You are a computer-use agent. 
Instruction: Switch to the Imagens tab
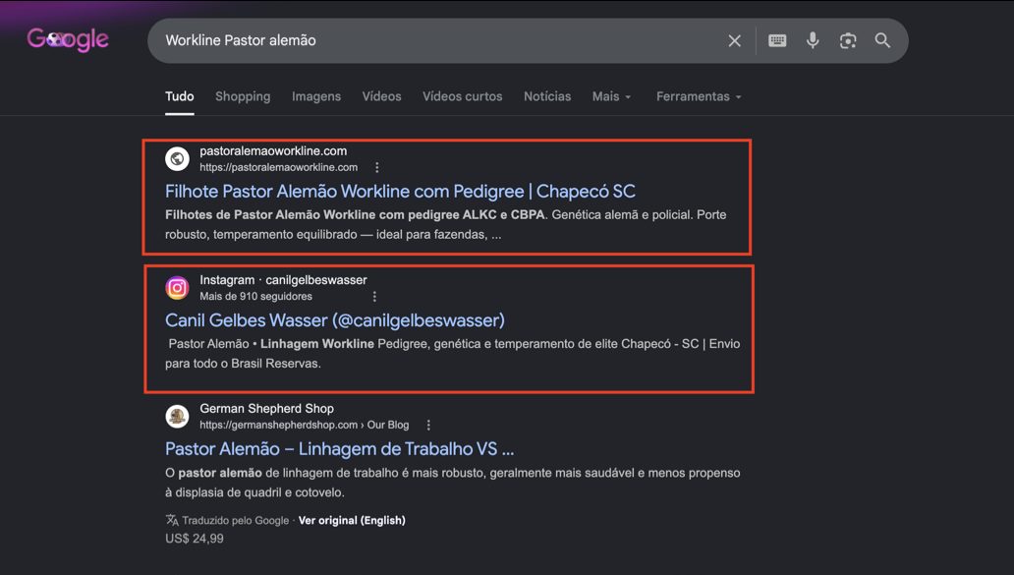pyautogui.click(x=316, y=96)
